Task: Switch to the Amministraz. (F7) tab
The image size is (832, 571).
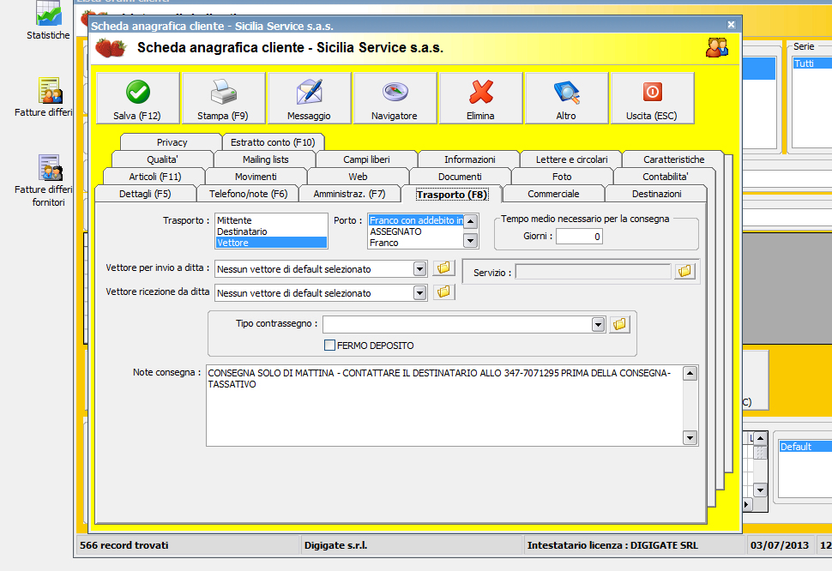Action: pos(349,194)
